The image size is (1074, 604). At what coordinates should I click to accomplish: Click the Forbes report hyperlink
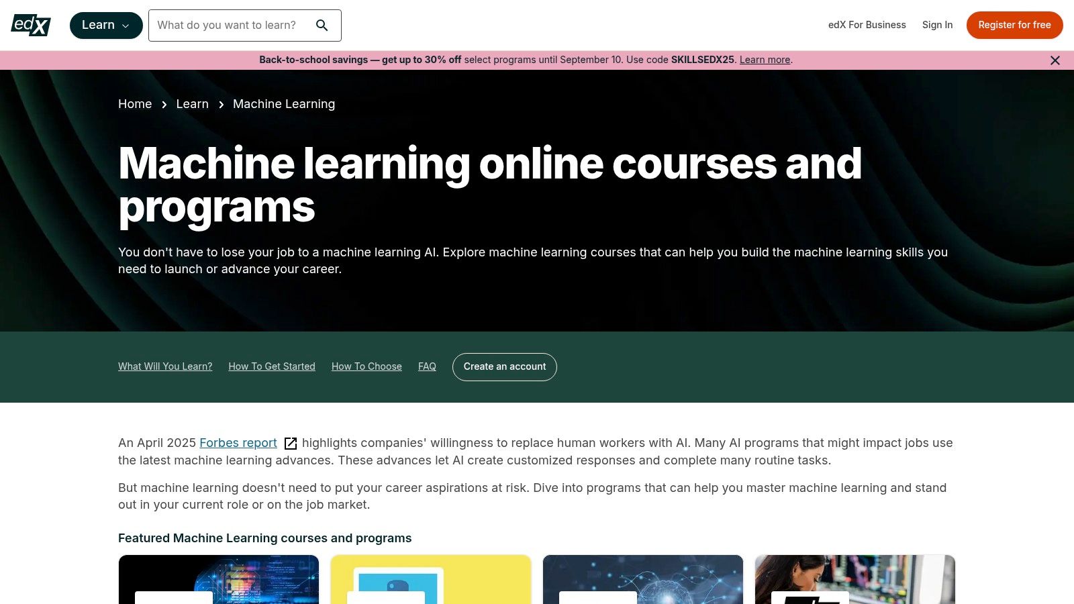coord(238,443)
